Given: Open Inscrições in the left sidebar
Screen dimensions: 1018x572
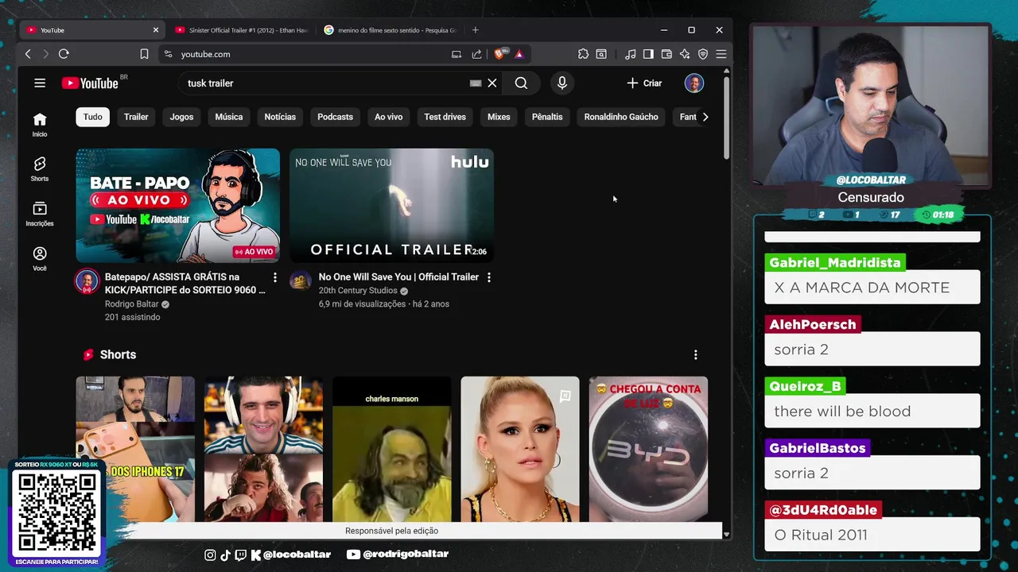Looking at the screenshot, I should tap(40, 214).
